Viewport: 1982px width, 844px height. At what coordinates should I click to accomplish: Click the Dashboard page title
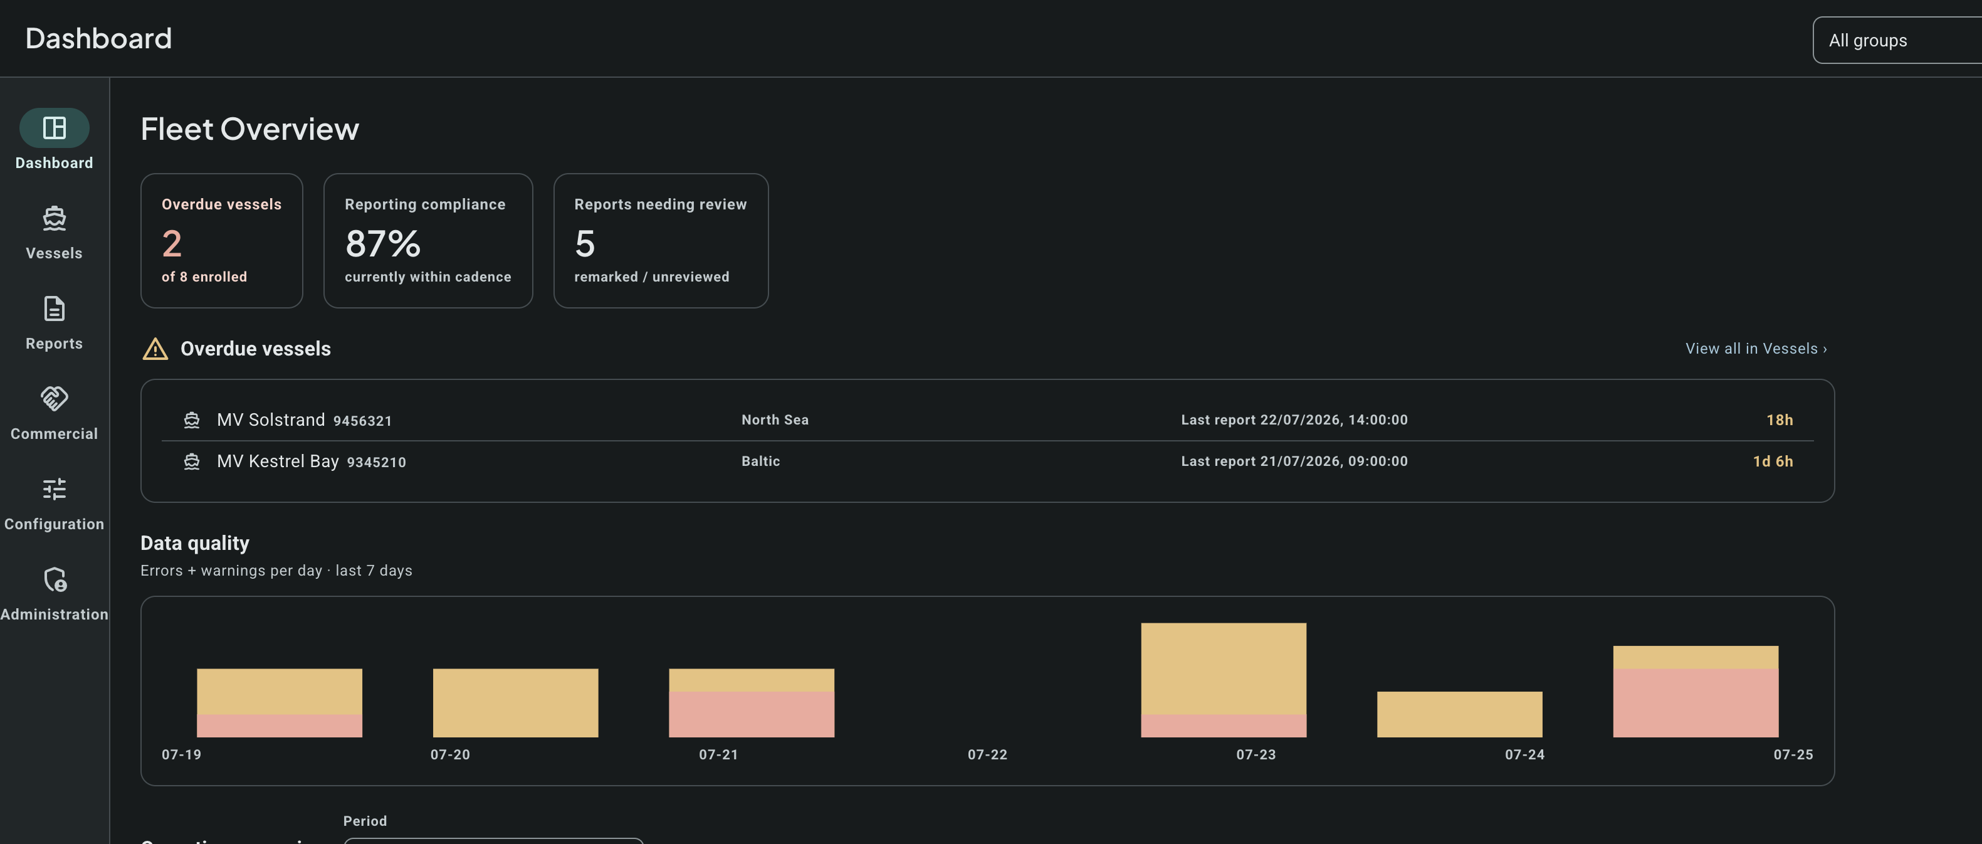click(x=98, y=38)
